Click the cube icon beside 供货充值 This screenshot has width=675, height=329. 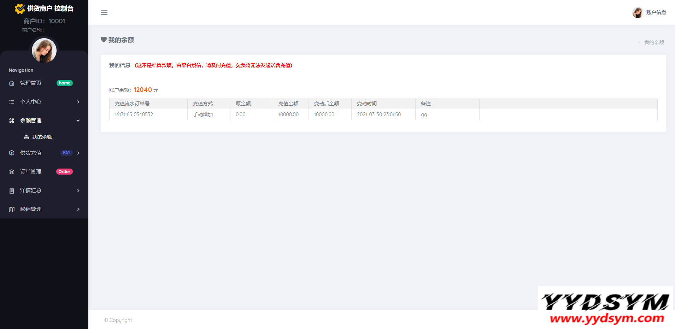(x=12, y=153)
